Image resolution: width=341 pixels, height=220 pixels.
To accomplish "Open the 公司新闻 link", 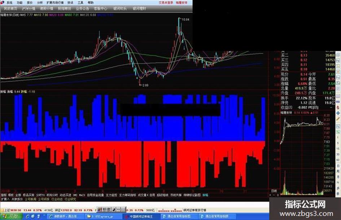I will coord(31,199).
